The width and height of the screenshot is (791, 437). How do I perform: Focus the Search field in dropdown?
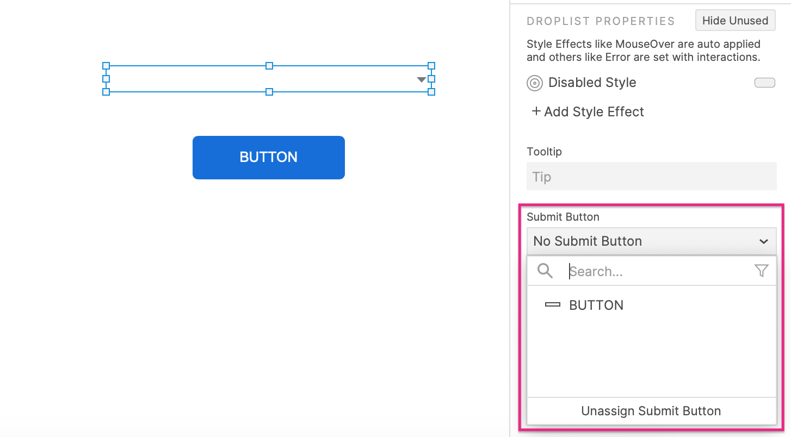(658, 271)
